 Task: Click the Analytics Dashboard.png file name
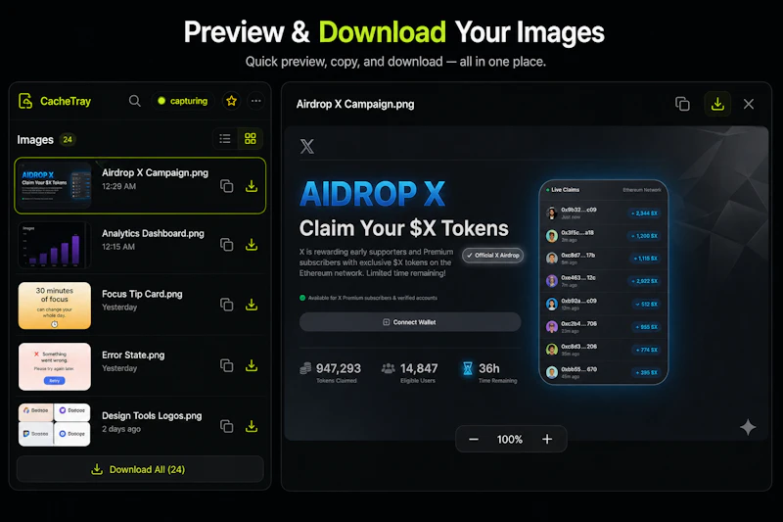pyautogui.click(x=153, y=233)
